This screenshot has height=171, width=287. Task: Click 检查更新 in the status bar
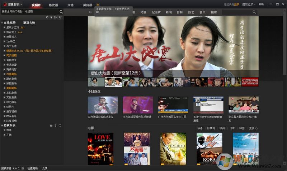pos(33,168)
